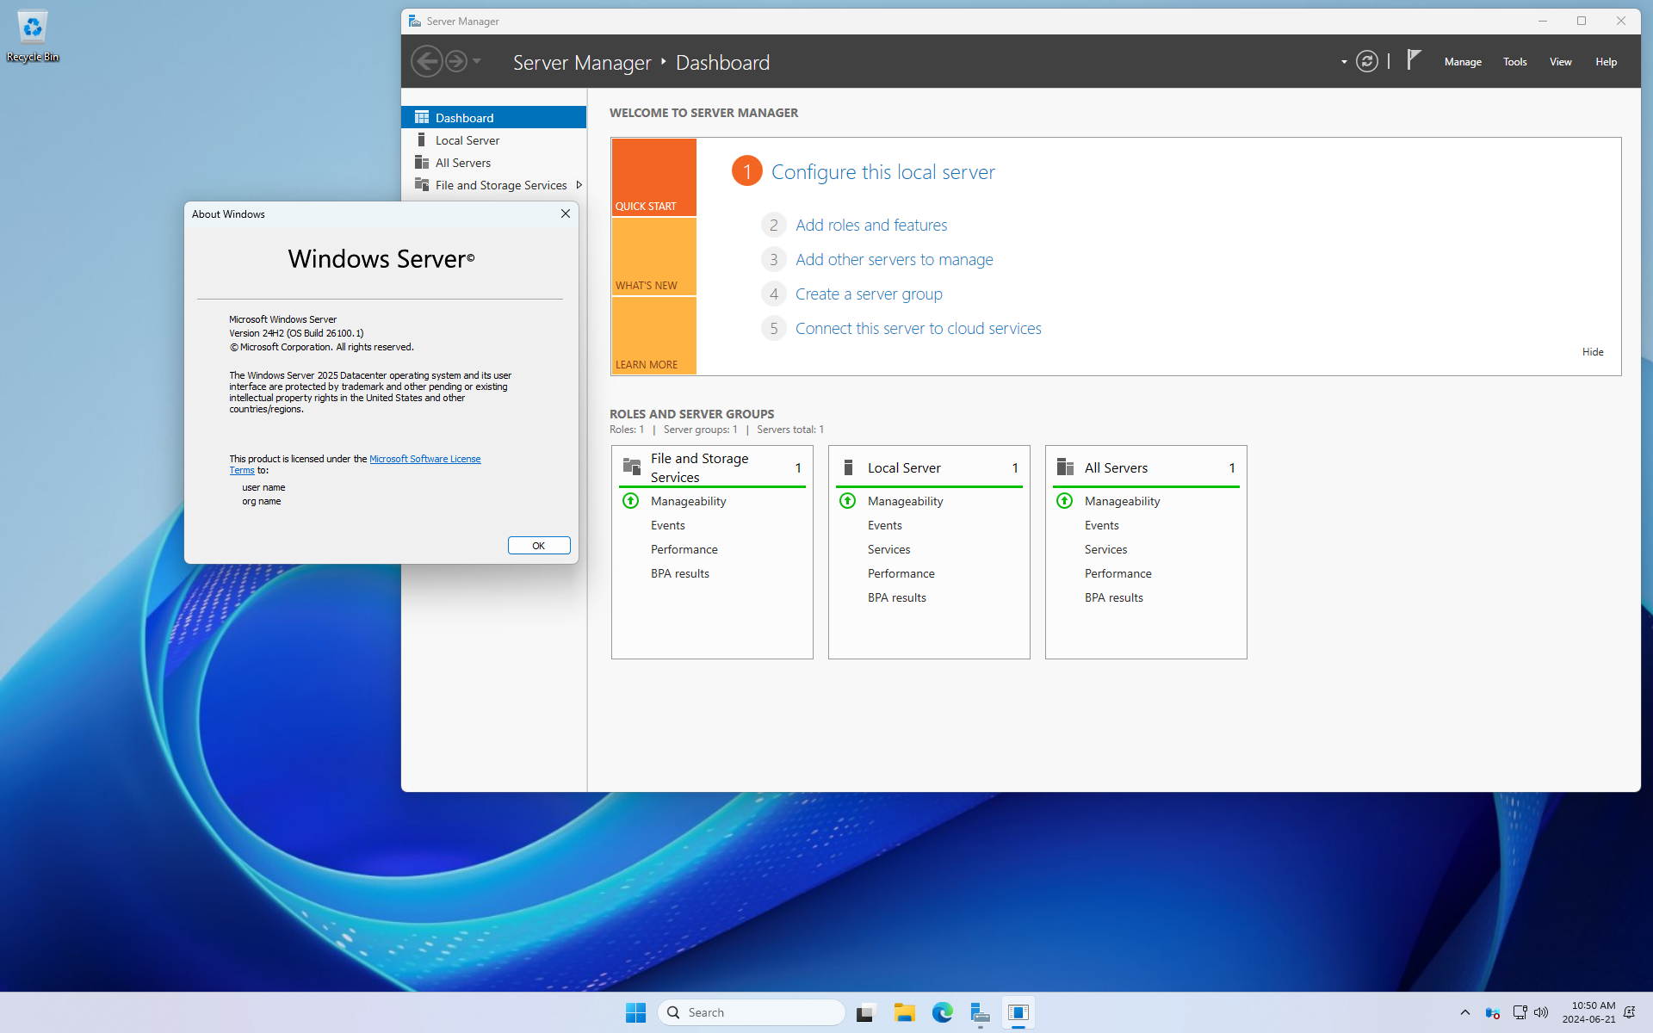Open Local Server tile header
The width and height of the screenshot is (1653, 1033).
[x=929, y=467]
